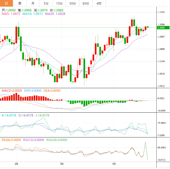Click the DEA: 0.0000 label
Screen dimensions: 170x169
tap(52, 90)
